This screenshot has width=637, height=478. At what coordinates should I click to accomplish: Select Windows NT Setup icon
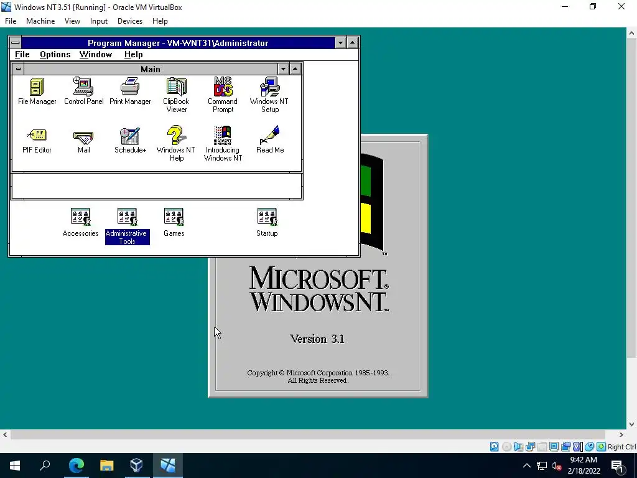tap(269, 95)
